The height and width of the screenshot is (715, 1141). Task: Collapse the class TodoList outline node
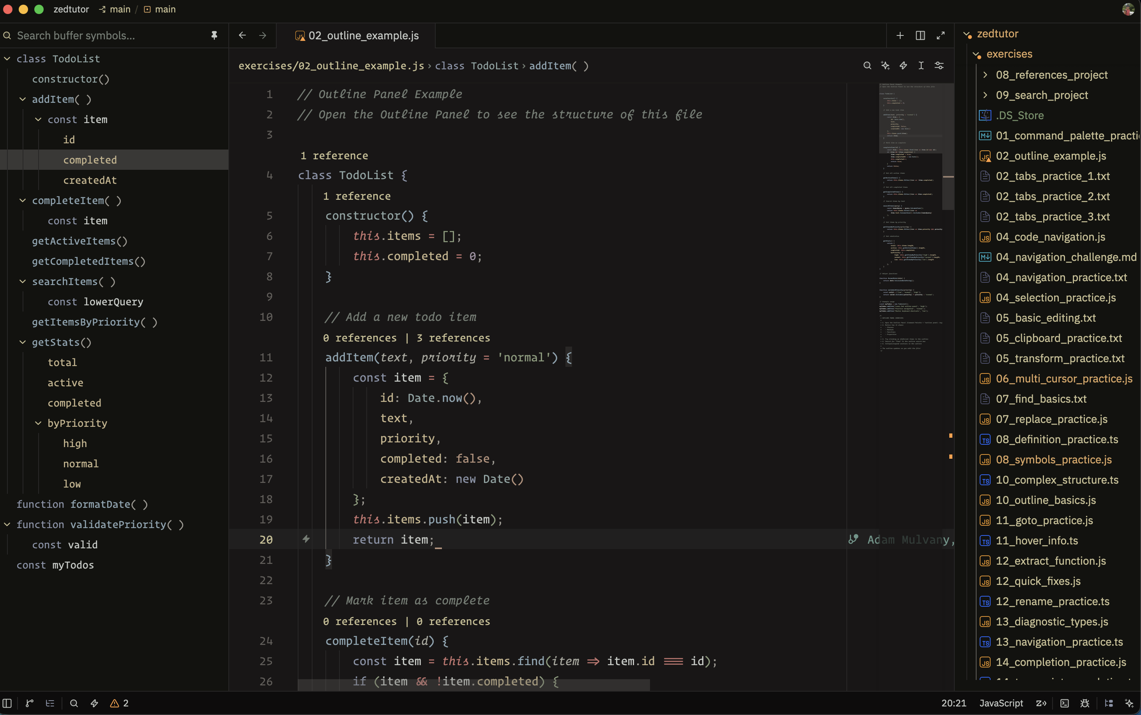pos(7,59)
